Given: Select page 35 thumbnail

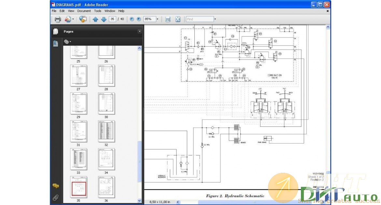Looking at the screenshot, I should pyautogui.click(x=78, y=187).
